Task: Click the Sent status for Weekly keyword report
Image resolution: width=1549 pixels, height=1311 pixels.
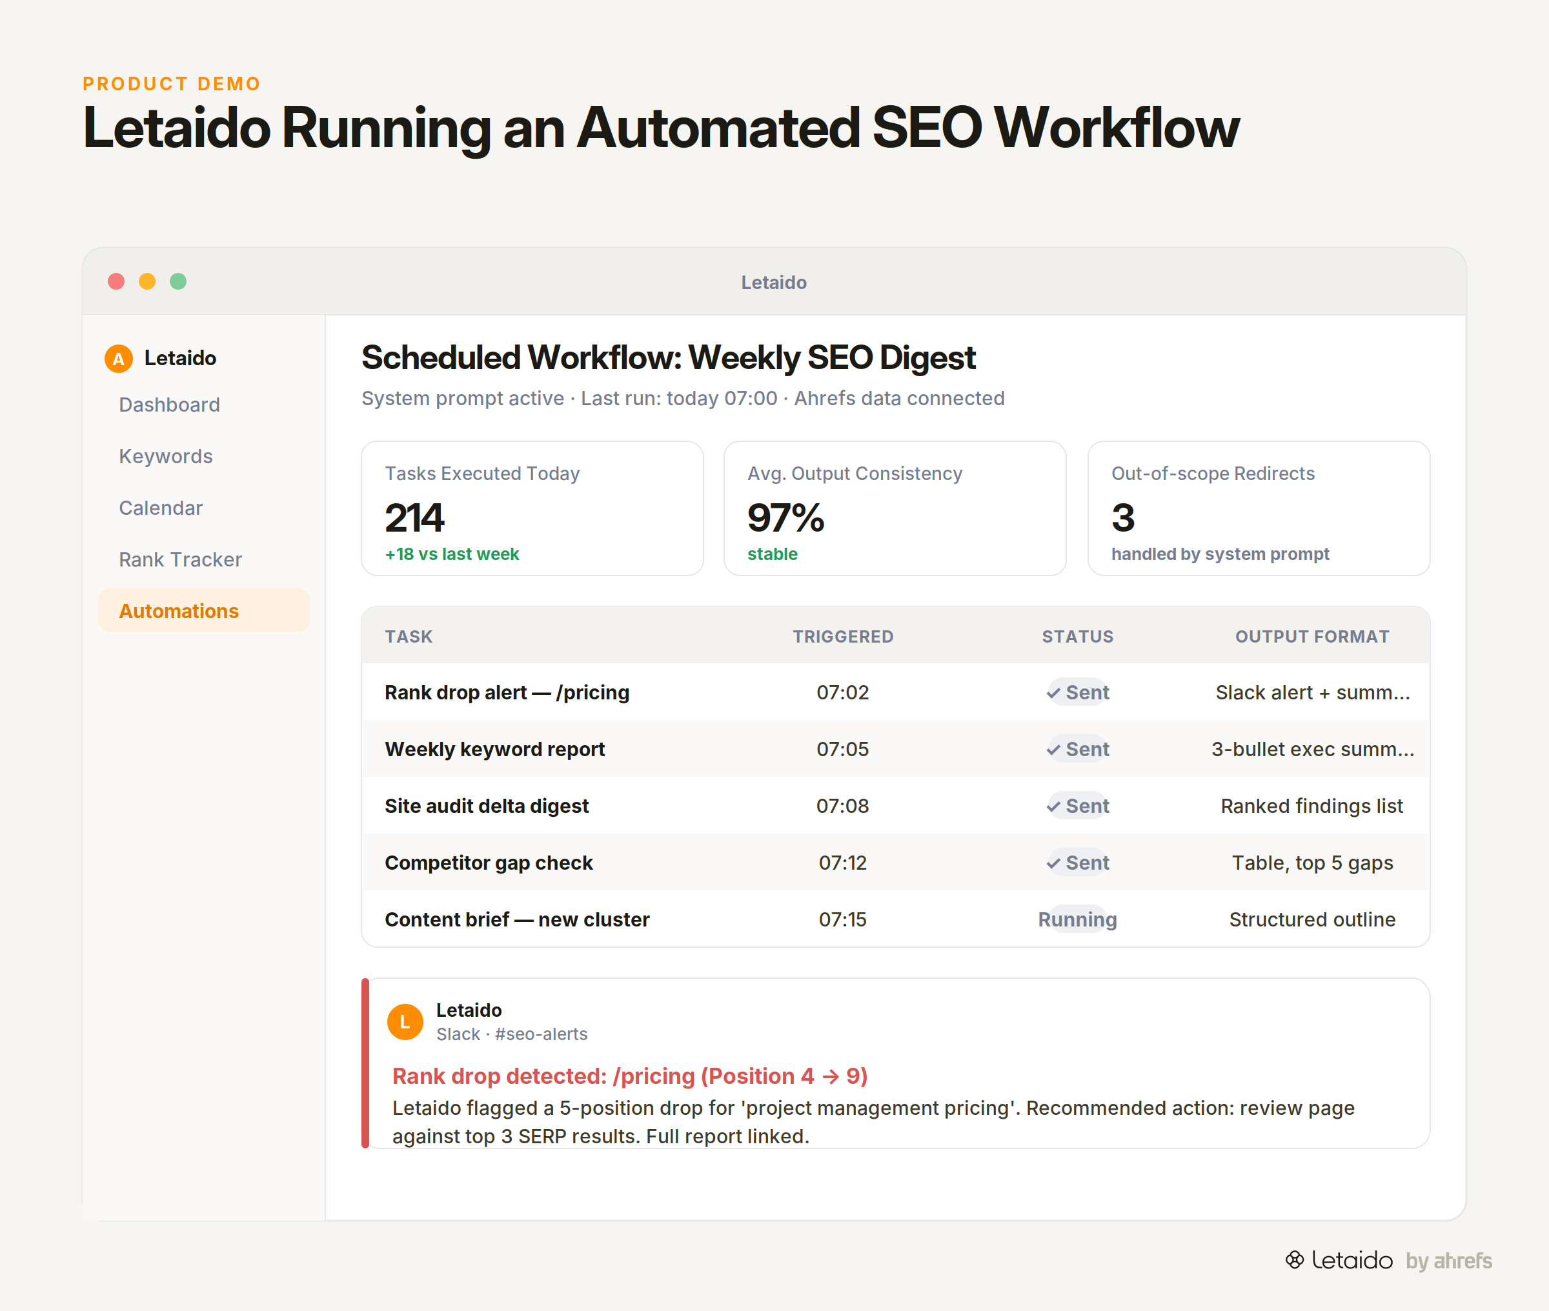Action: pos(1078,749)
